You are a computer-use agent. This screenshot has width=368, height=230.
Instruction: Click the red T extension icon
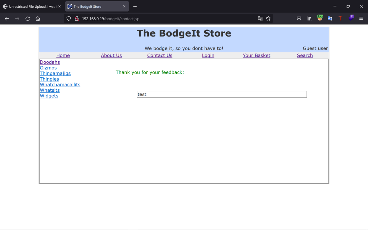click(x=340, y=19)
